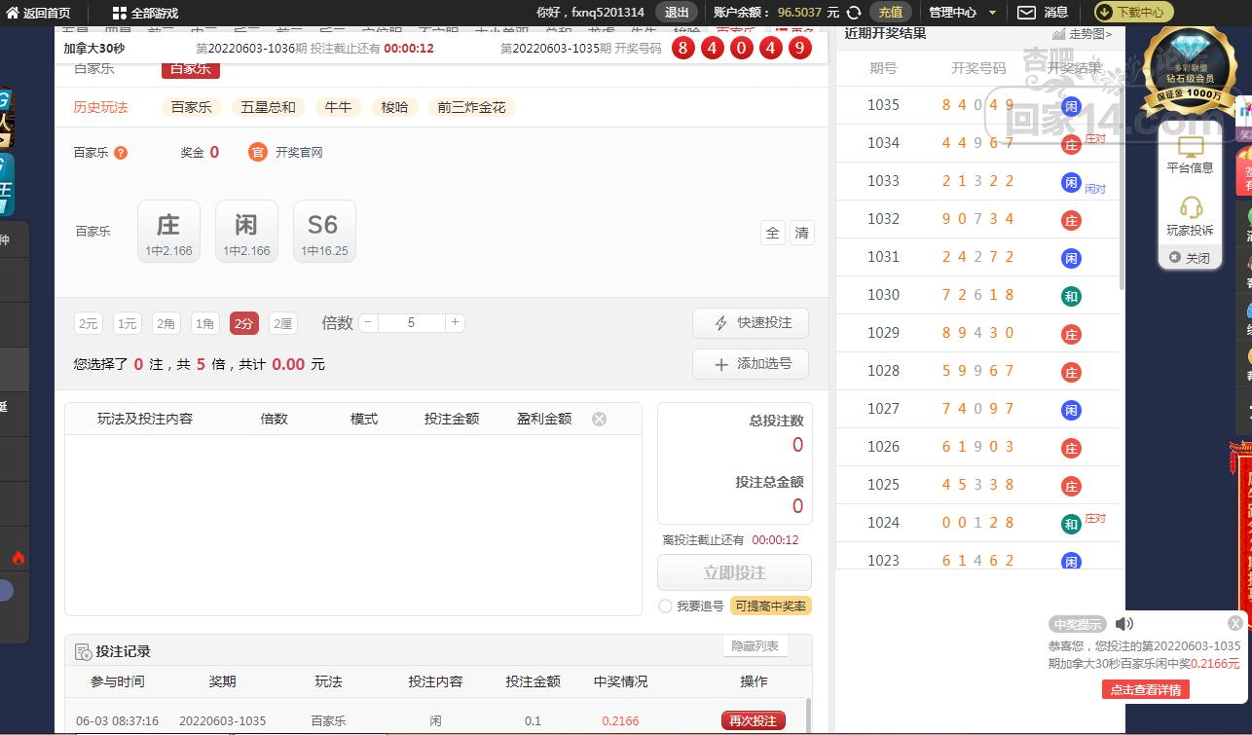Increase 倍数 with the plus stepper
The width and height of the screenshot is (1252, 735).
[x=455, y=322]
